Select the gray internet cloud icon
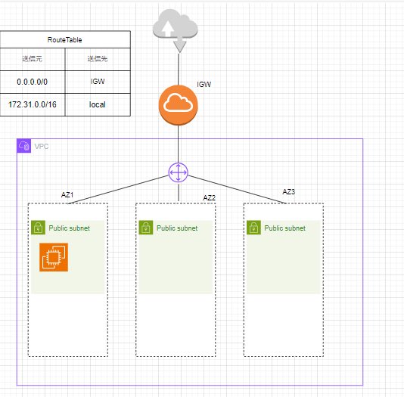Image resolution: width=404 pixels, height=397 pixels. click(176, 31)
